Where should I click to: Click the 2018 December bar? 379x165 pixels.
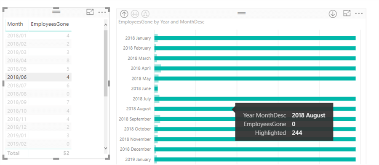tap(255, 149)
